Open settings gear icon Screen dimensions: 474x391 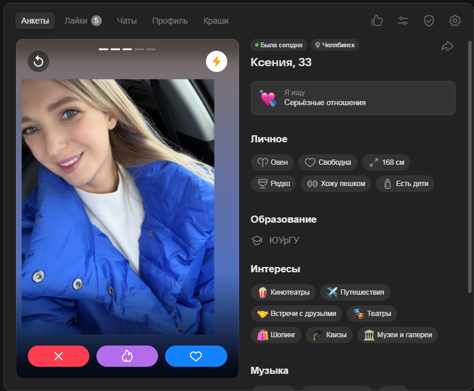pos(455,21)
